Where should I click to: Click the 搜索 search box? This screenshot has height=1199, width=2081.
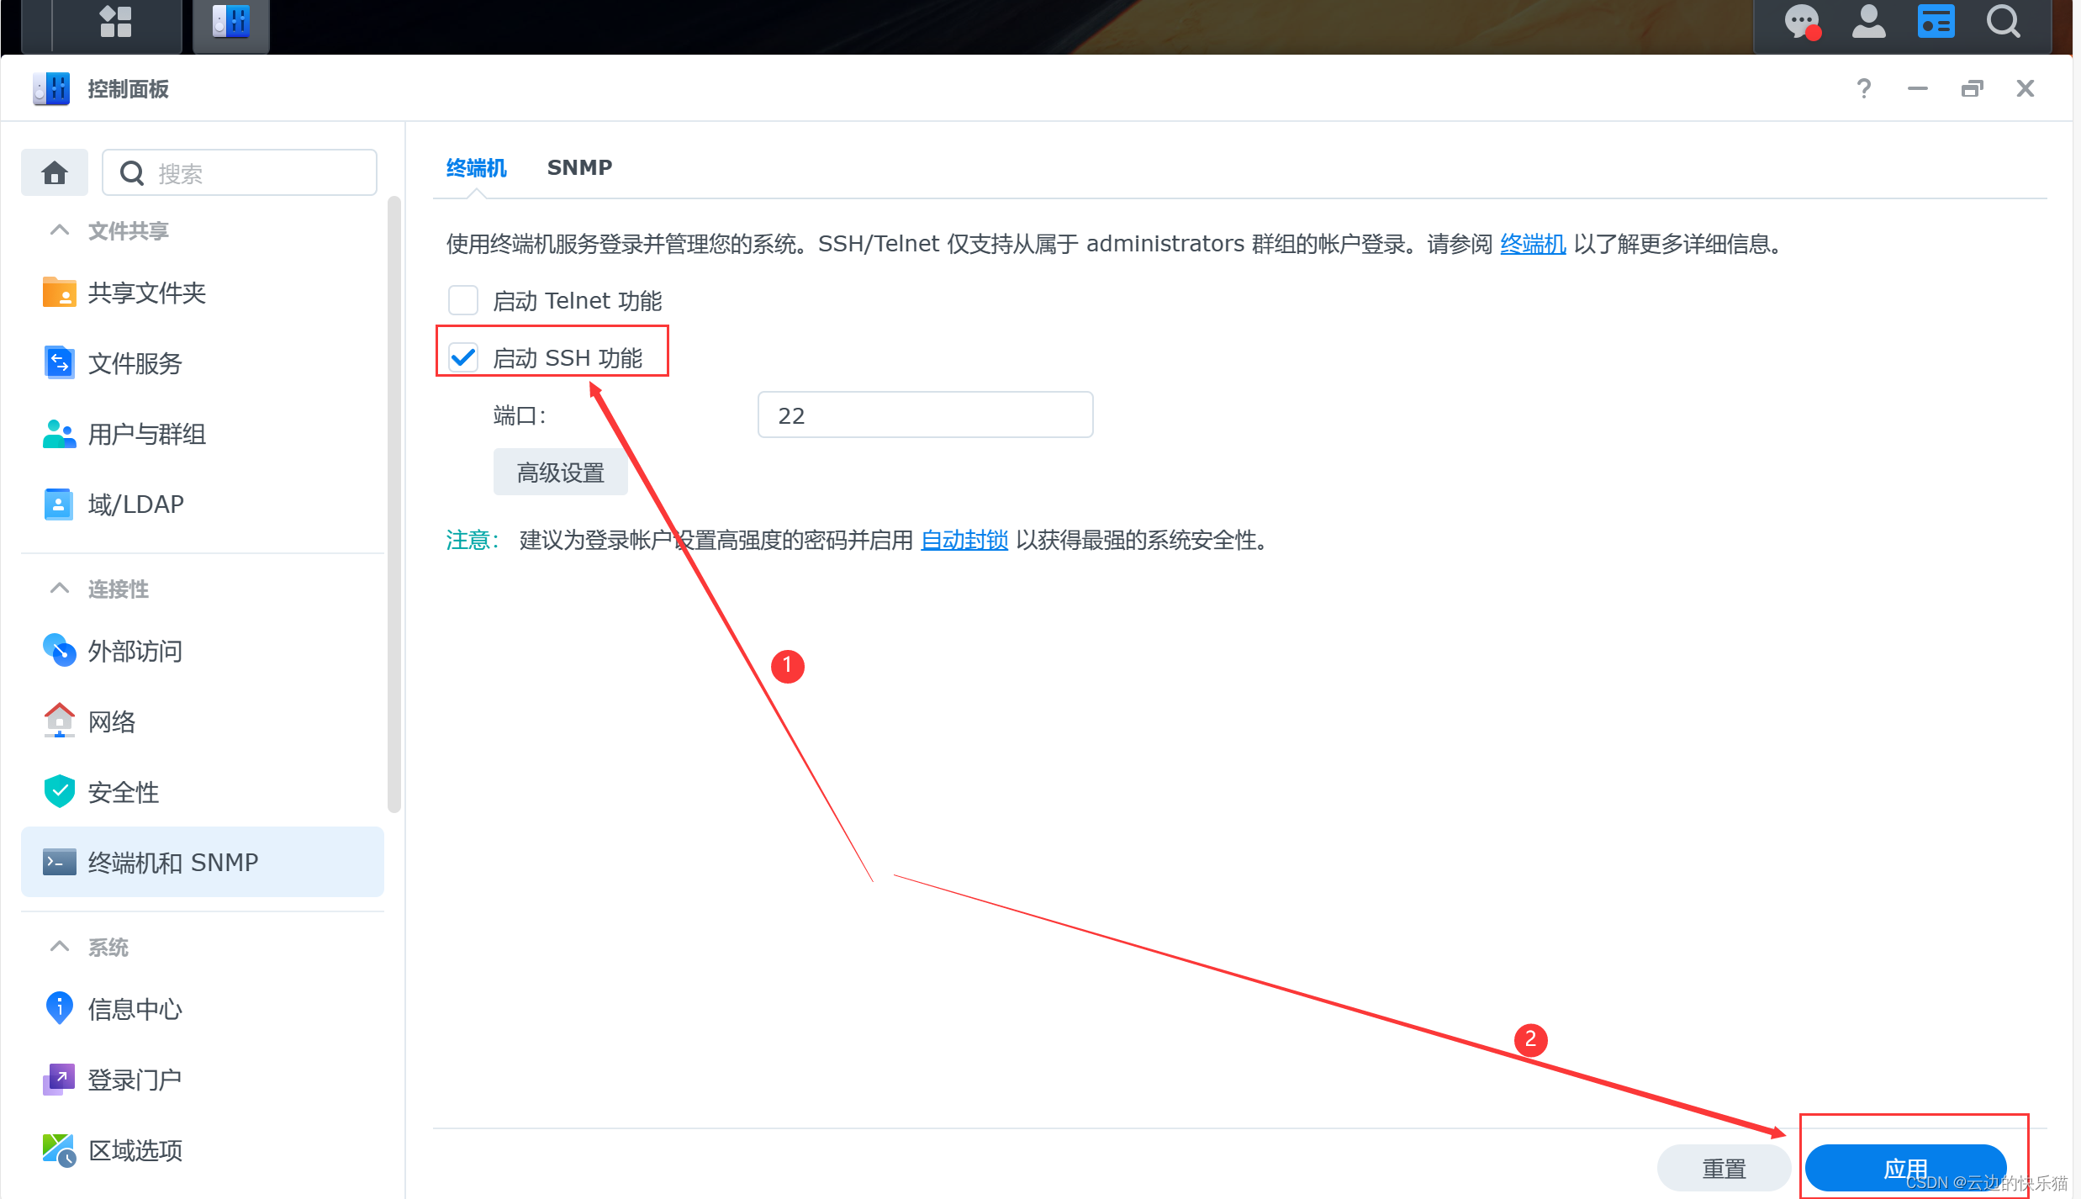tap(240, 172)
